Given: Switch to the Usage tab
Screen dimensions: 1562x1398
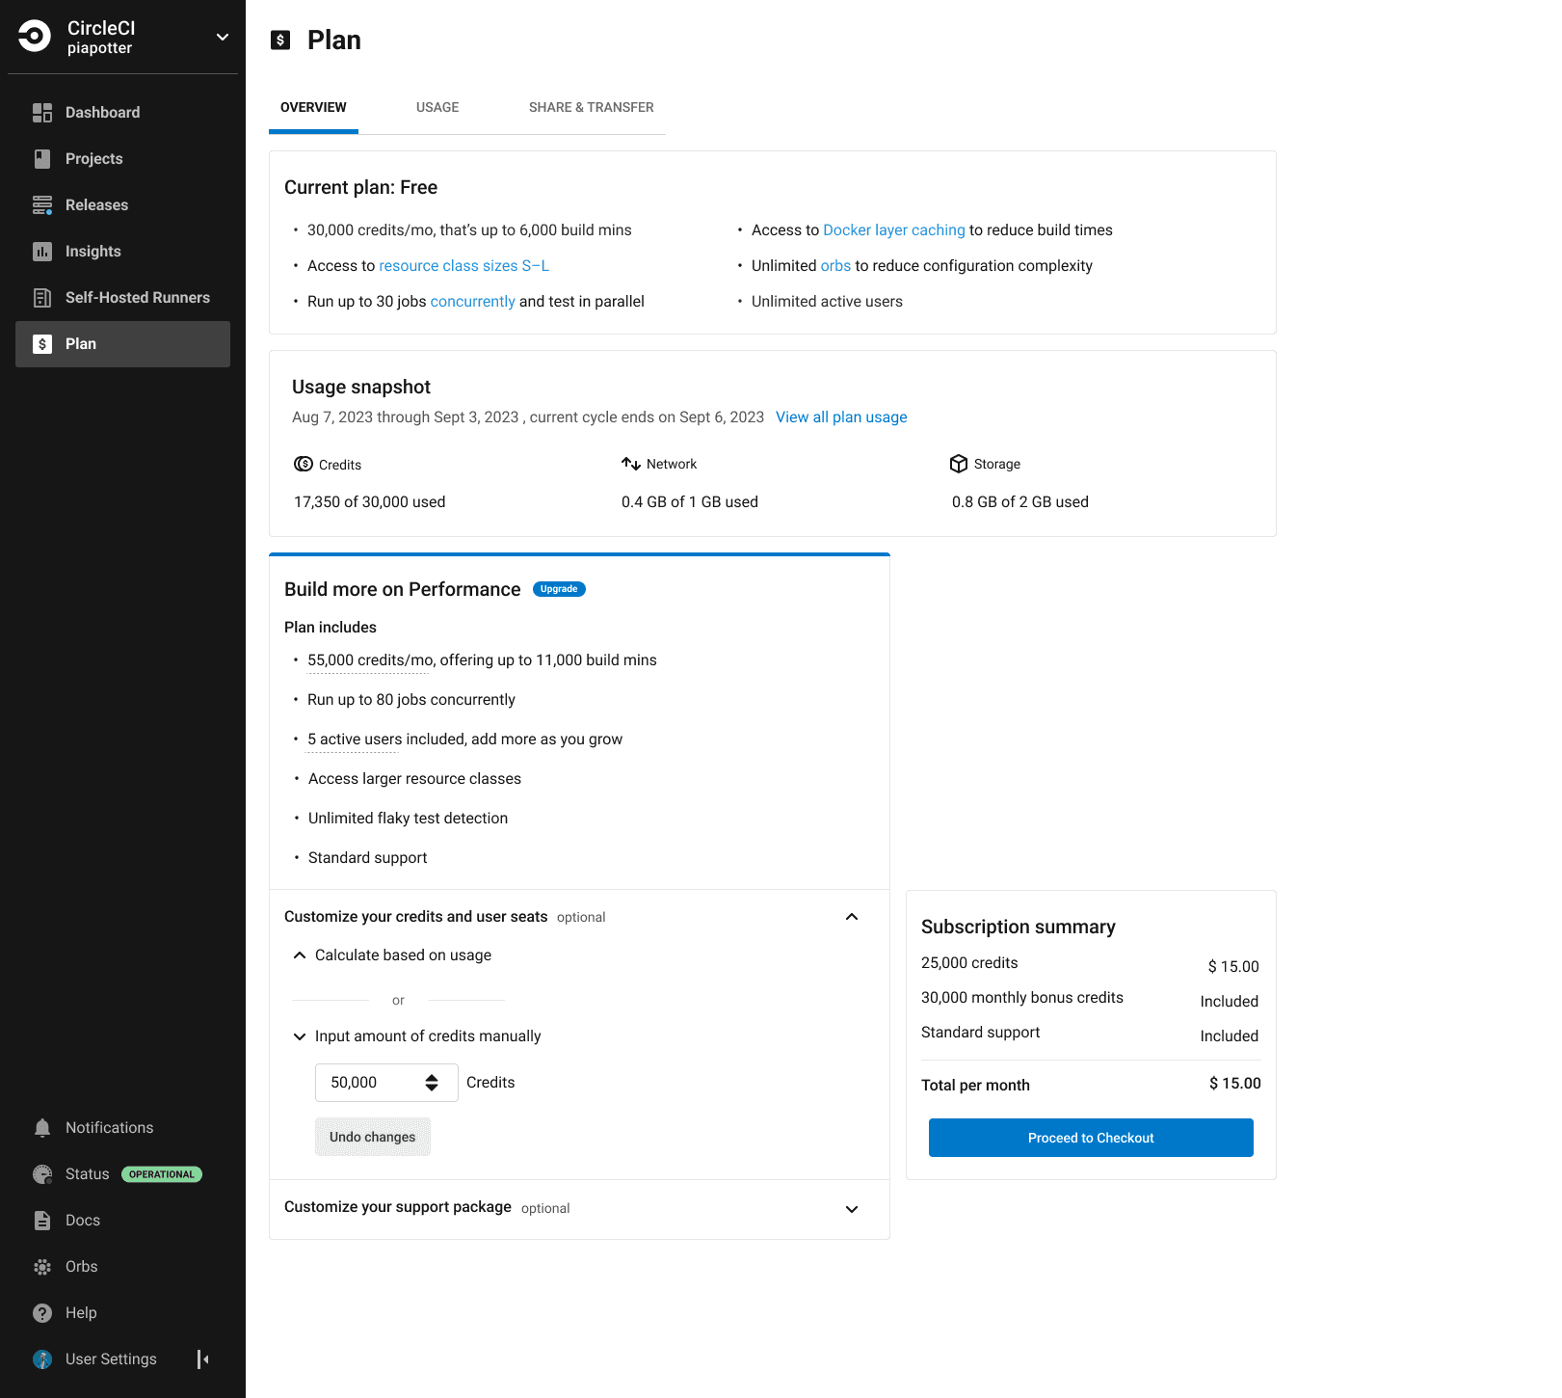Looking at the screenshot, I should pyautogui.click(x=437, y=107).
